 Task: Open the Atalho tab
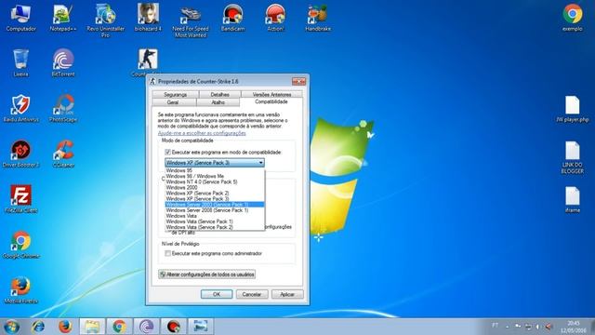[218, 102]
